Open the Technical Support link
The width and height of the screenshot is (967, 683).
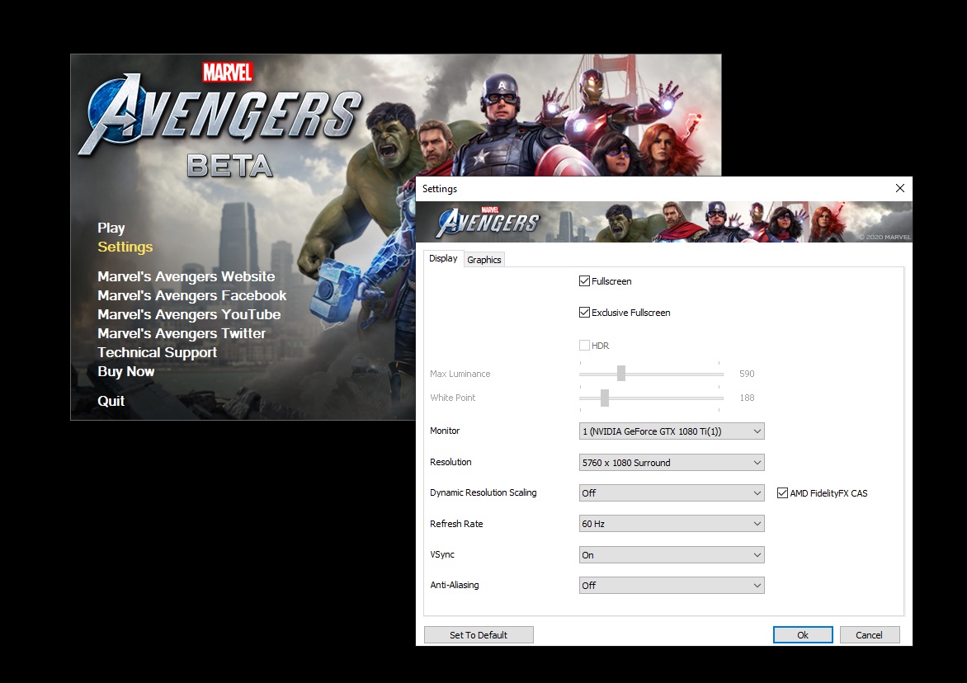click(x=158, y=352)
